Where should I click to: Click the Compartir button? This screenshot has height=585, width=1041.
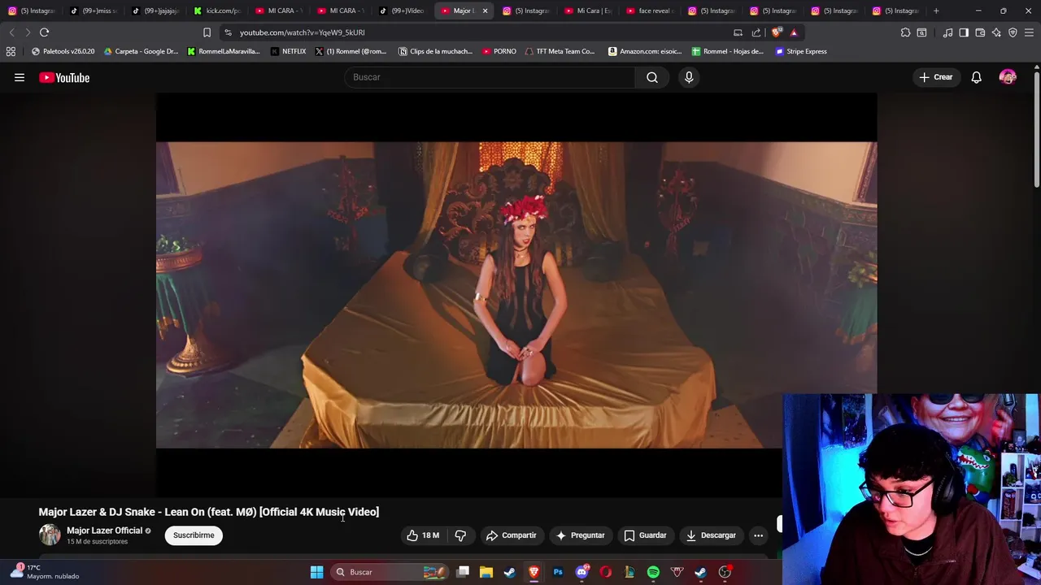pyautogui.click(x=511, y=535)
